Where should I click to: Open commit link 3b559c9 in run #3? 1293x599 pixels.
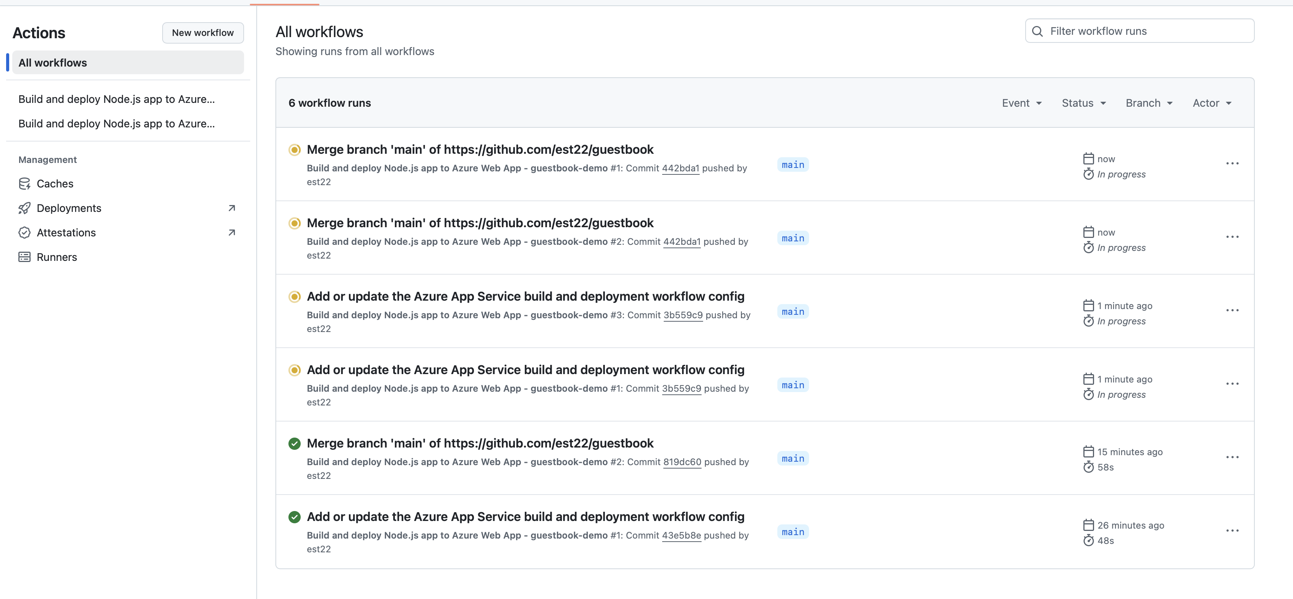(x=682, y=315)
